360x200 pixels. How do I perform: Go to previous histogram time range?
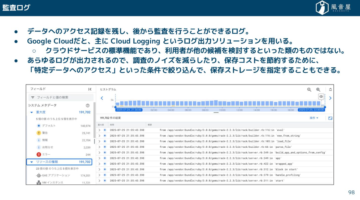click(x=102, y=98)
